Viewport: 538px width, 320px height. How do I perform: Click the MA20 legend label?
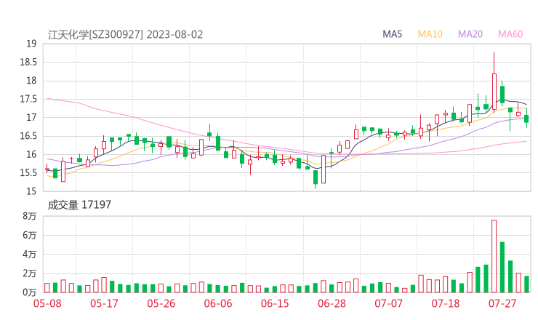(x=470, y=34)
